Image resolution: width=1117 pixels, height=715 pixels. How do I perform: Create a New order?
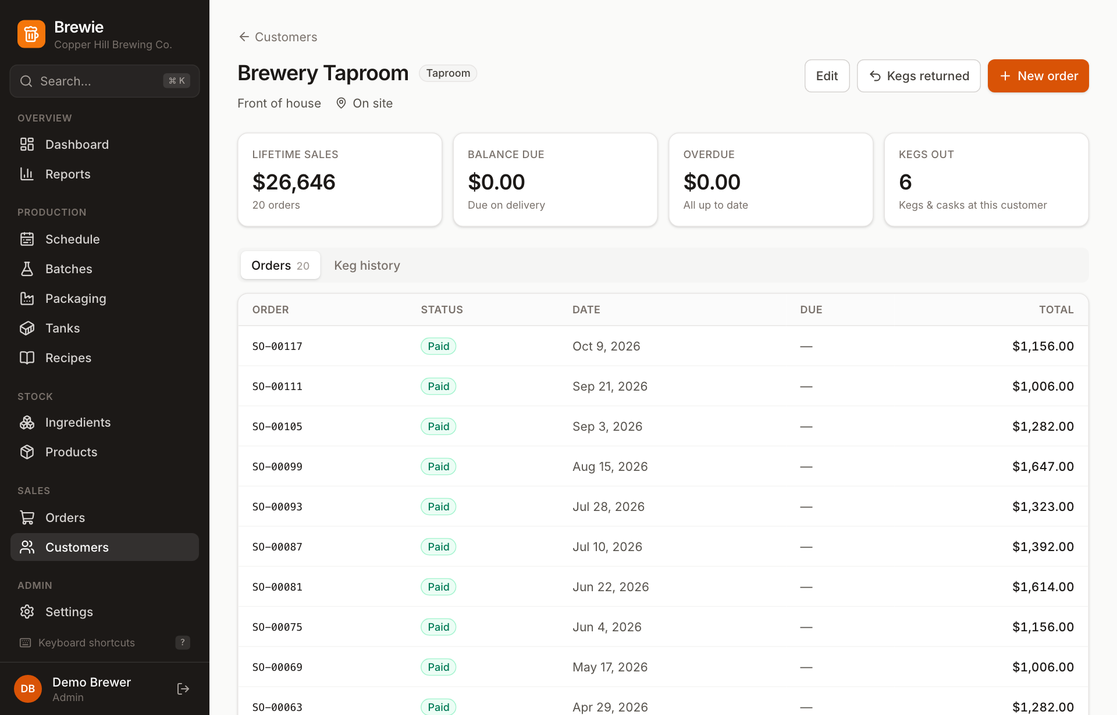click(x=1038, y=76)
